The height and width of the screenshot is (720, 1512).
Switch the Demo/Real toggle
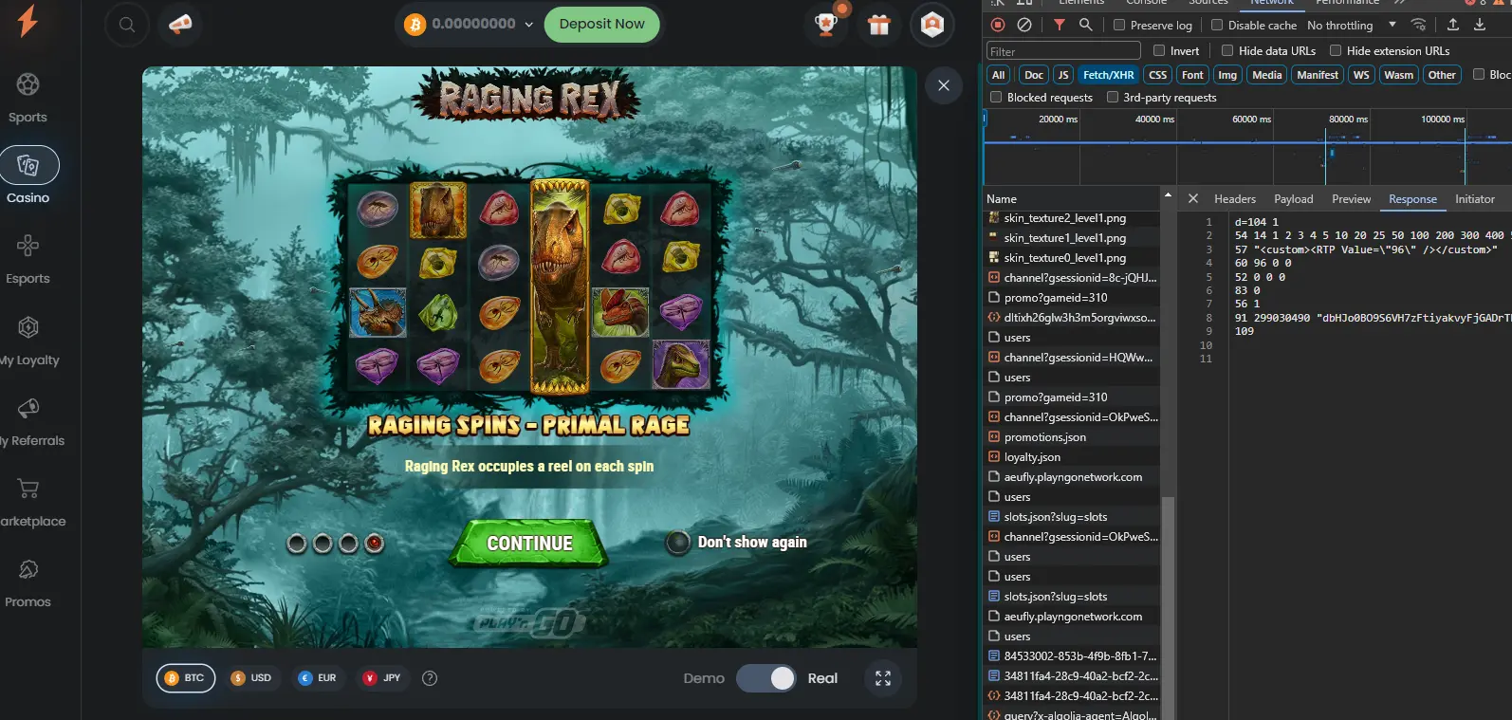tap(765, 678)
